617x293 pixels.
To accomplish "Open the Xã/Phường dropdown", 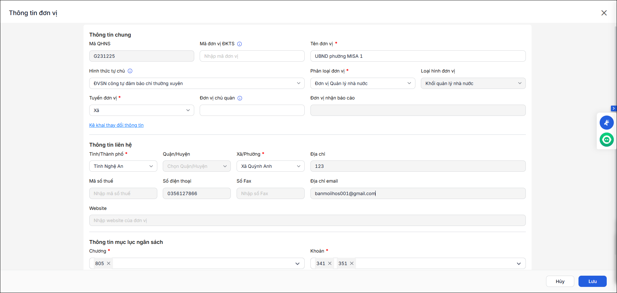I will tap(271, 166).
